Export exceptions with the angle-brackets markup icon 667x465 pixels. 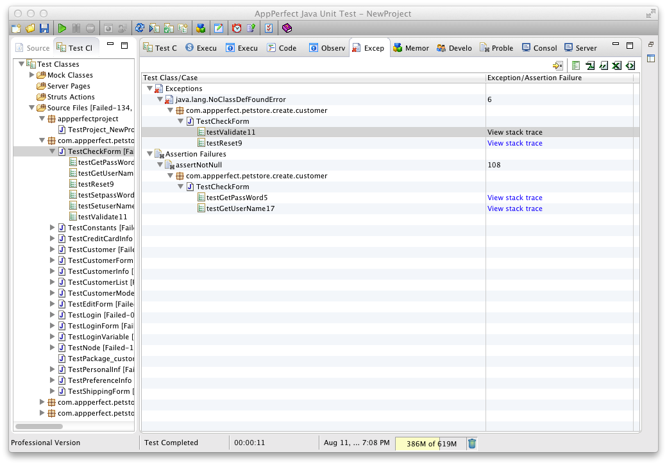click(x=630, y=65)
